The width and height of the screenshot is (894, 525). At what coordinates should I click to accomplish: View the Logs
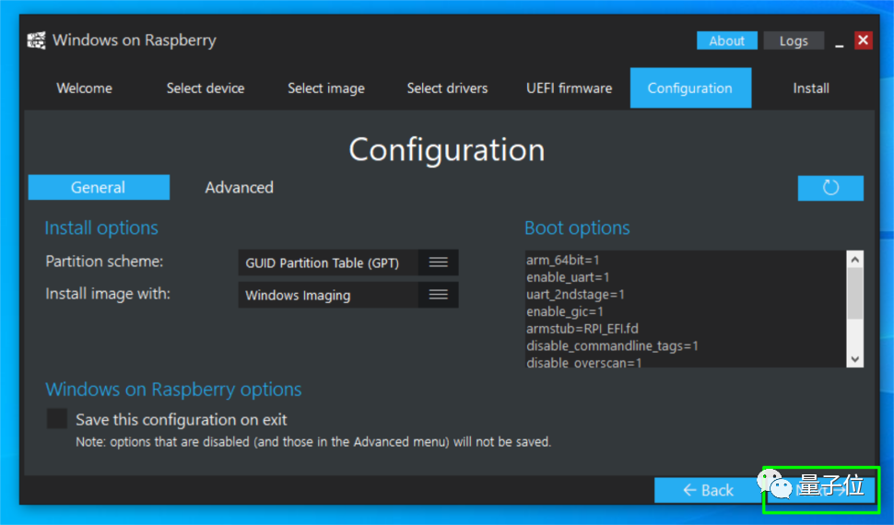tap(793, 41)
